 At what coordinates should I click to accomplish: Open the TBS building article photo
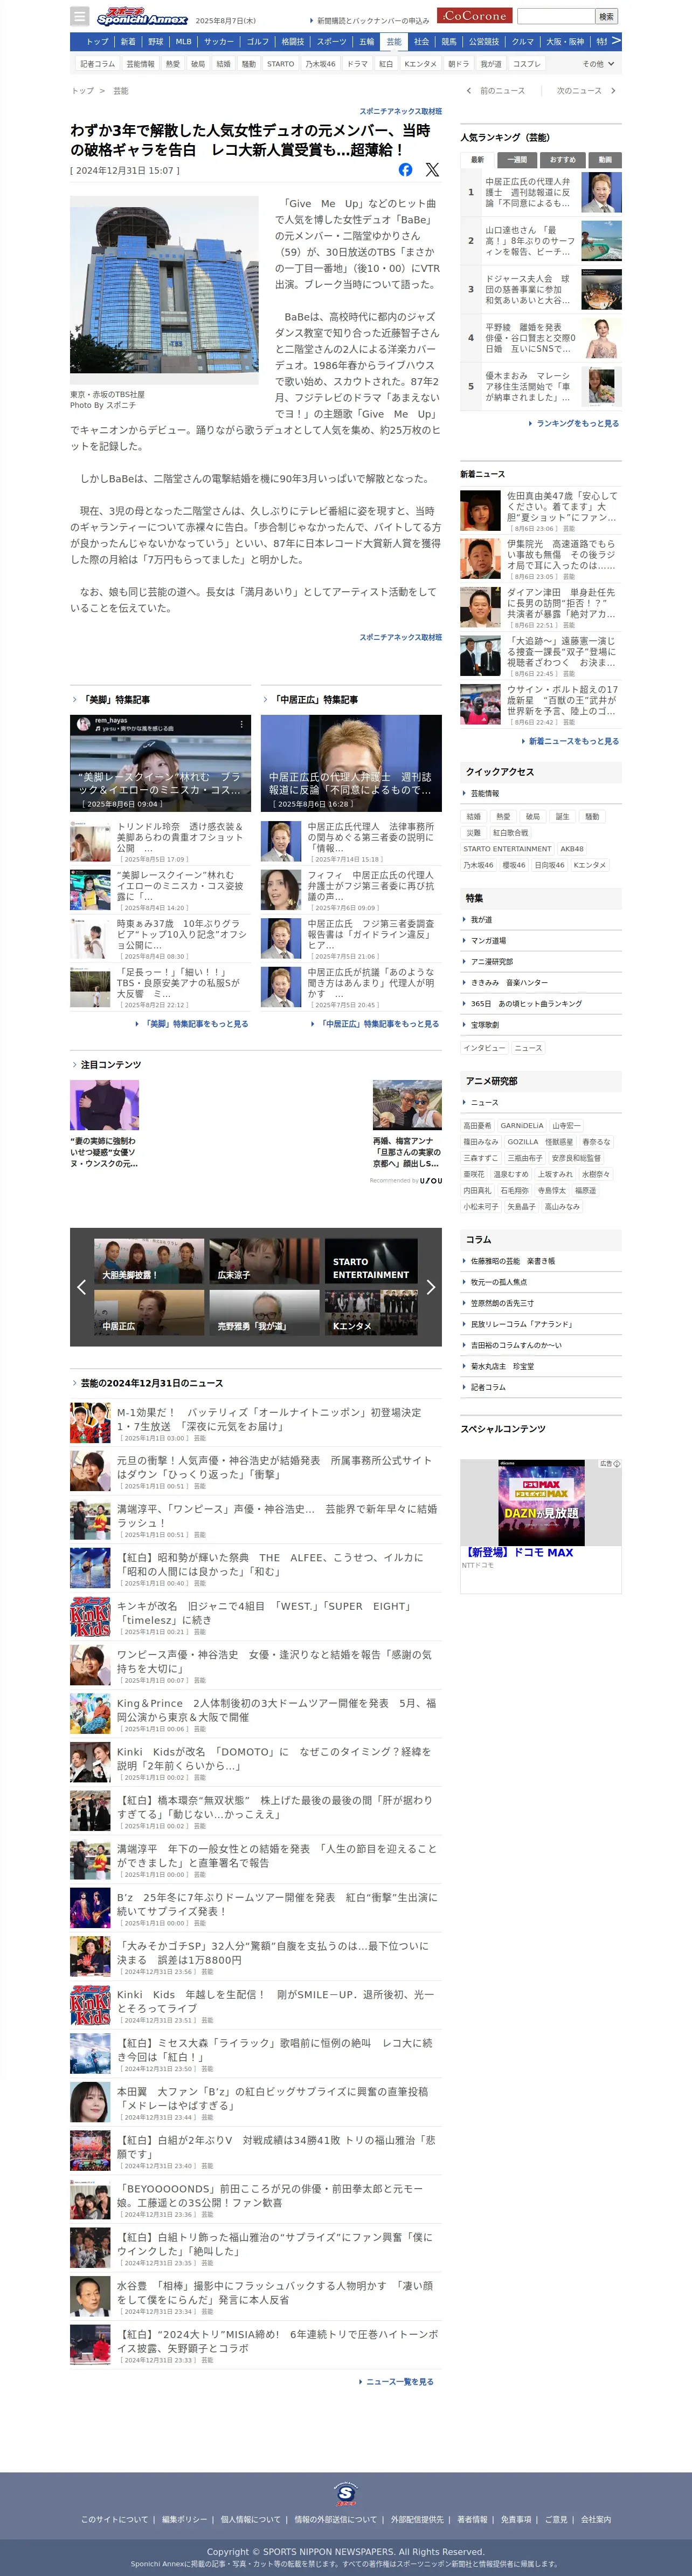tap(164, 290)
